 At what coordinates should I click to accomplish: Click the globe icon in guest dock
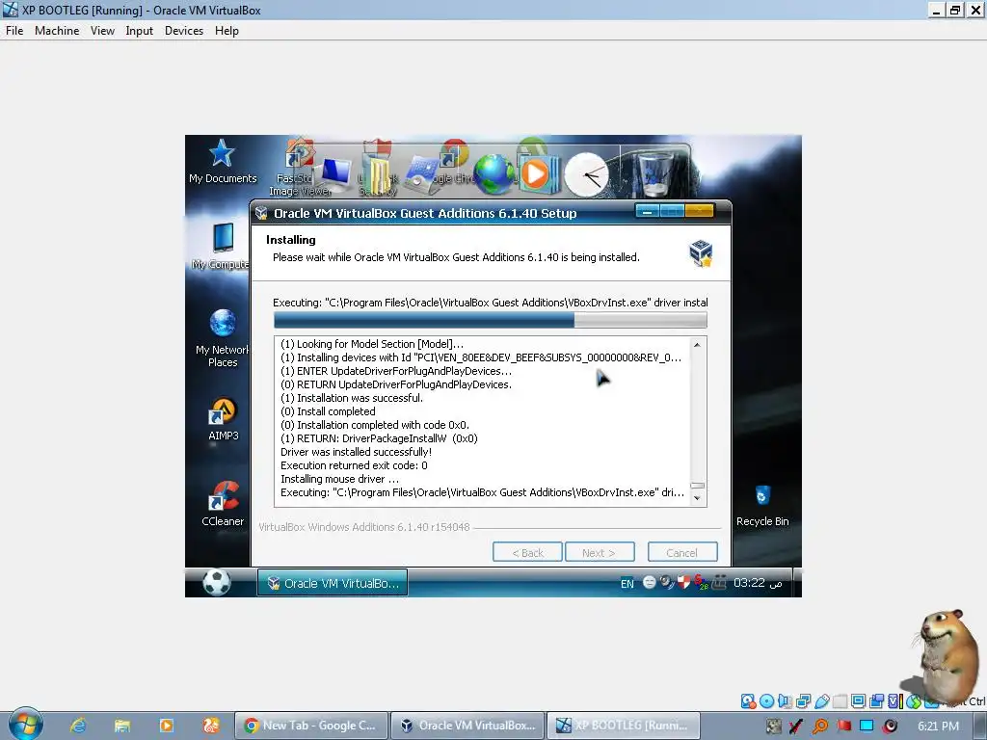[x=493, y=174]
